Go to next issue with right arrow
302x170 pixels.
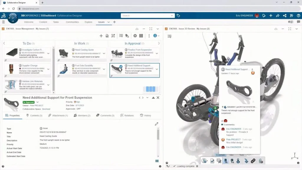[x=143, y=98]
